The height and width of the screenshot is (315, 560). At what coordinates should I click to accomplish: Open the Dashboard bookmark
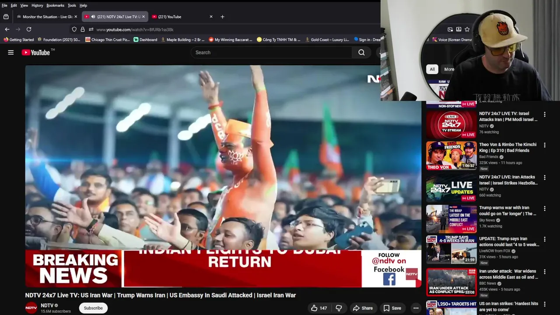coord(145,40)
